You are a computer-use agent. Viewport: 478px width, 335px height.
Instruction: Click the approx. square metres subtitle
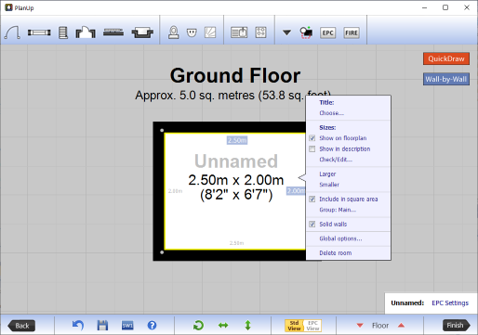[233, 96]
